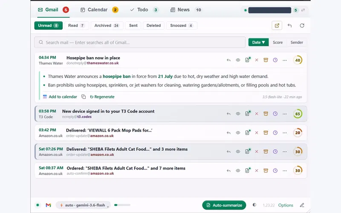
Task: Click the progress bar in the footer
Action: click(122, 205)
